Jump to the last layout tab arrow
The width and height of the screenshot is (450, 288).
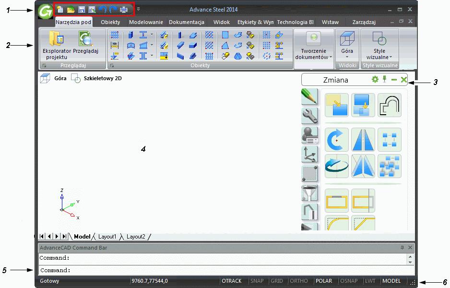[65, 236]
